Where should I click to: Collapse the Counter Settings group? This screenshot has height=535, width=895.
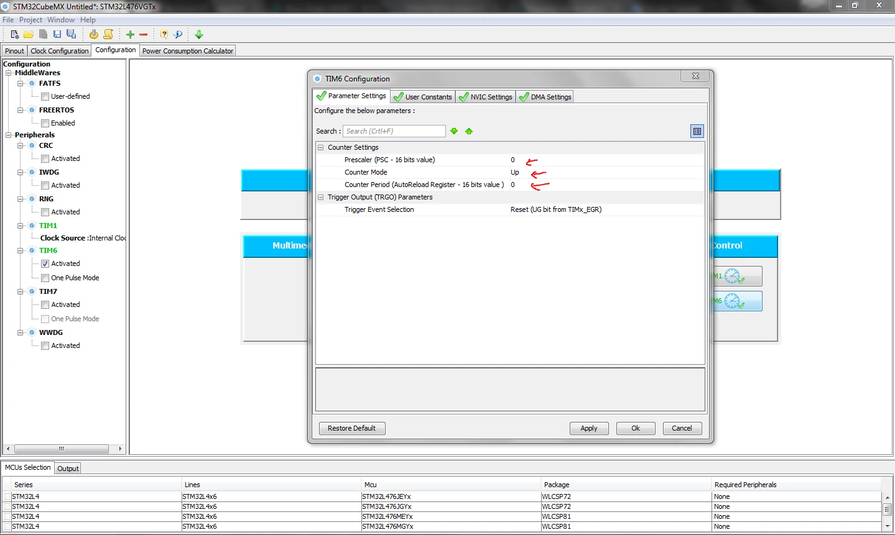[x=321, y=147]
